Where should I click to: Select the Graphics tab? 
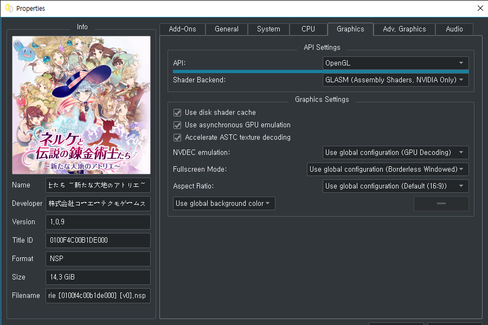tap(350, 29)
